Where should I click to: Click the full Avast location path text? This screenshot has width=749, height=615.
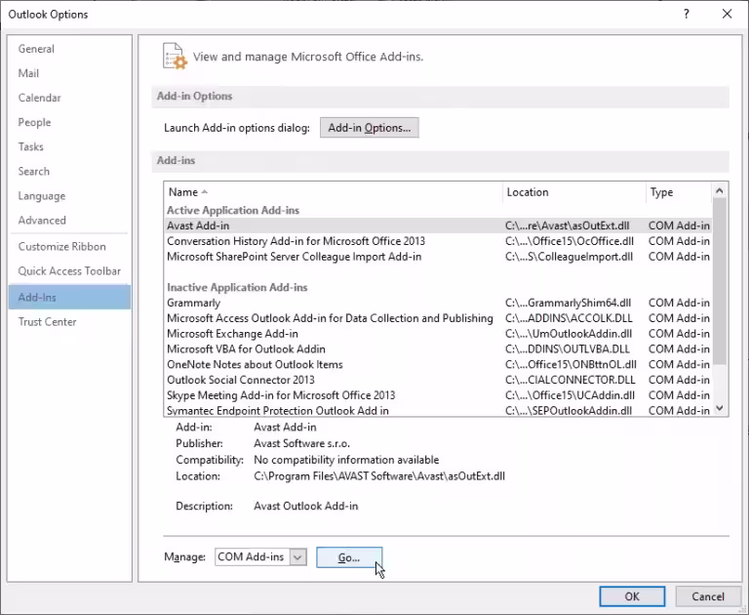tap(379, 476)
